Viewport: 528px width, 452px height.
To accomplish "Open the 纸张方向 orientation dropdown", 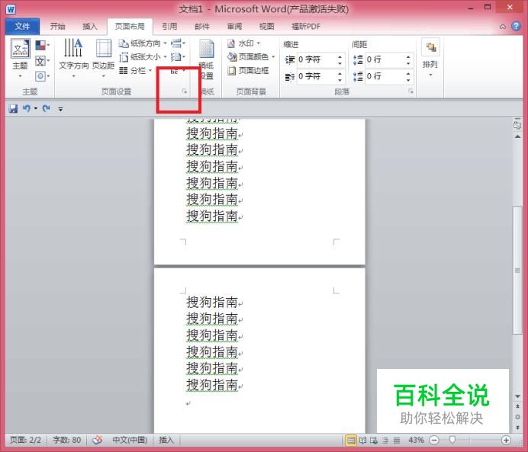I will (x=143, y=43).
